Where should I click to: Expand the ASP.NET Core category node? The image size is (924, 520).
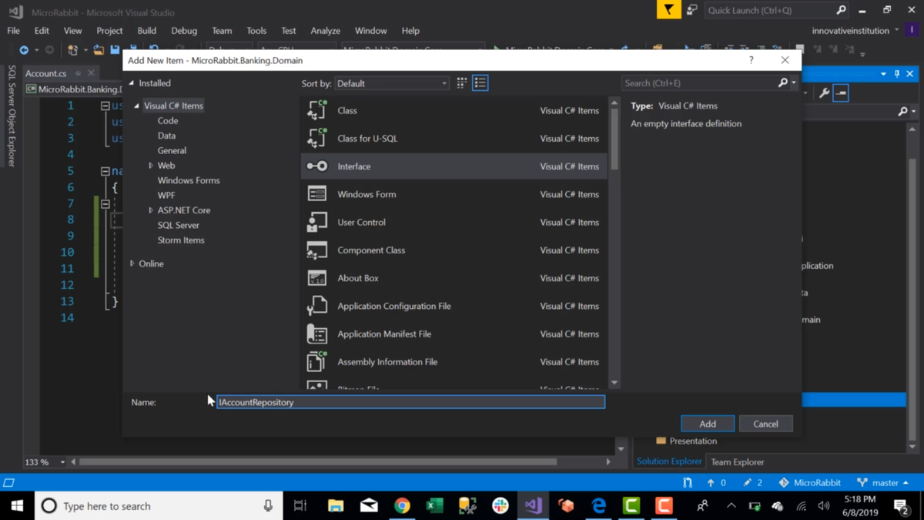coord(151,210)
